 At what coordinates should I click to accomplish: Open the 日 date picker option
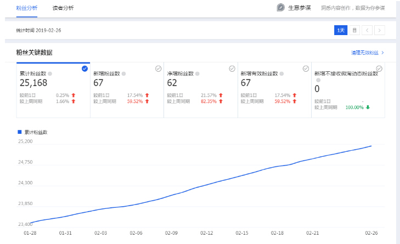point(354,30)
